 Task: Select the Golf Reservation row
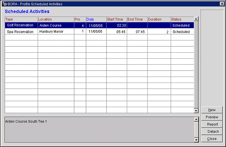(99, 25)
